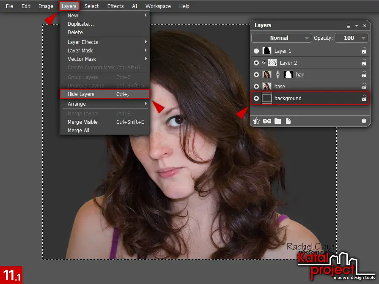Click the clipping mask arrow on Layer 2
Screen dimensions: 379x284
[264, 63]
